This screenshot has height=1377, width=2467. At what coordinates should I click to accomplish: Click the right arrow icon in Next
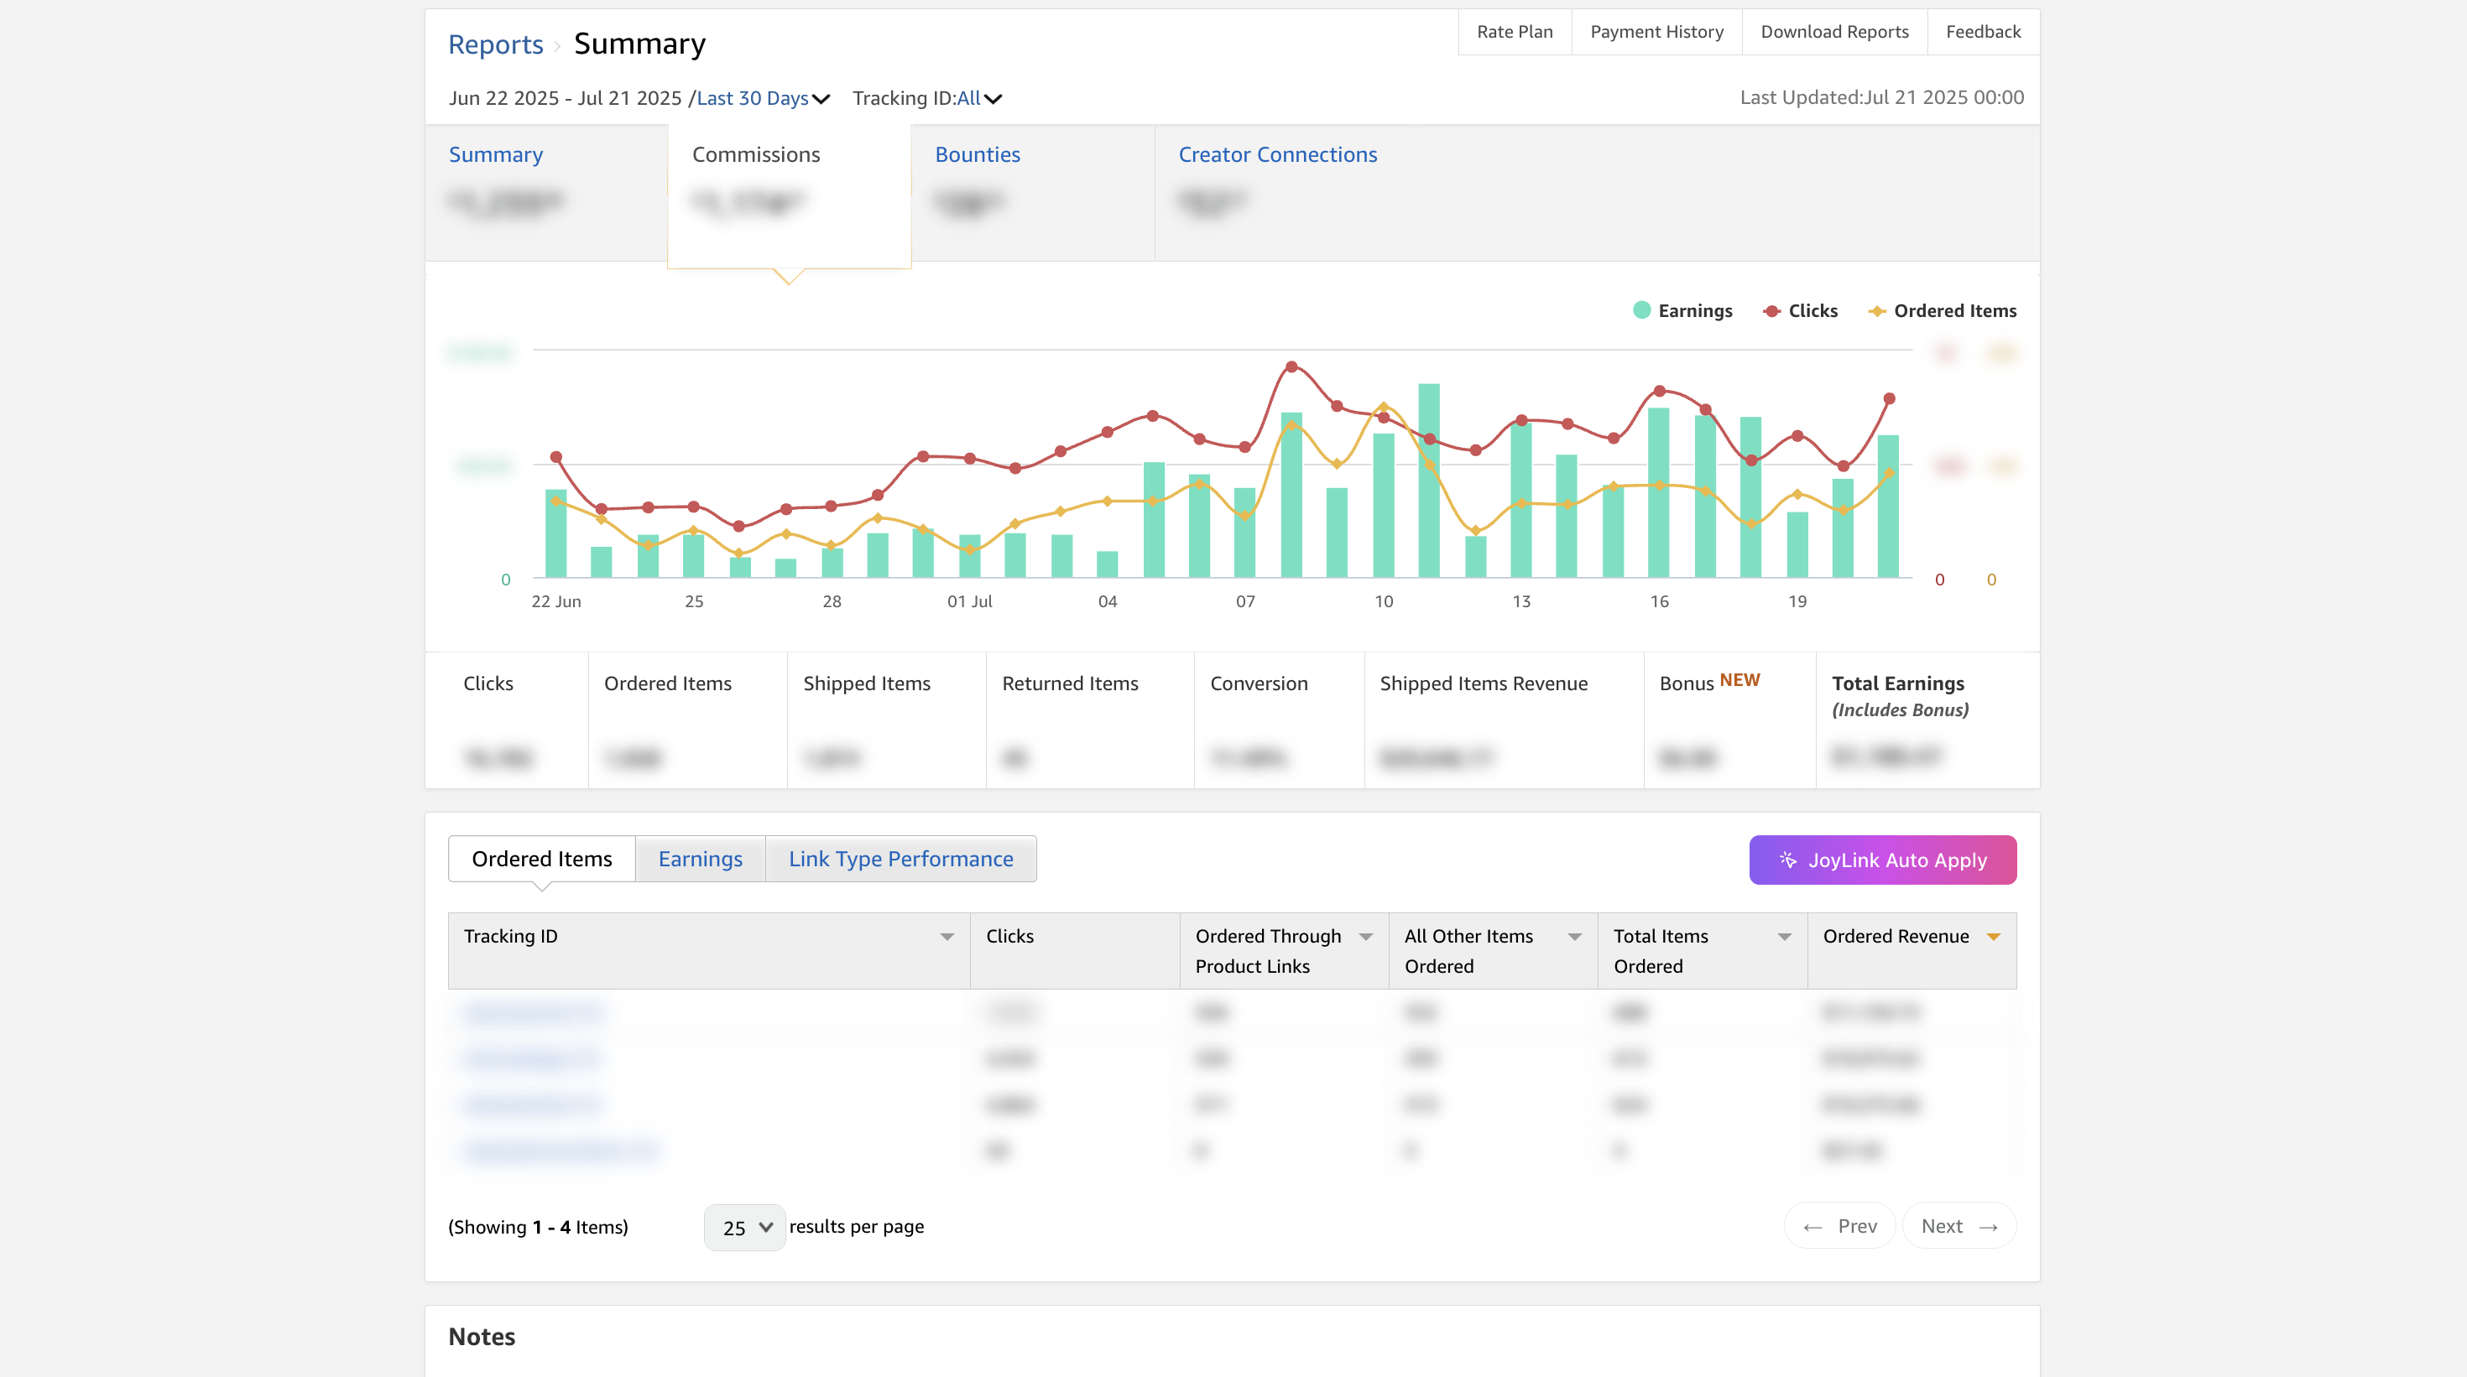[1988, 1227]
